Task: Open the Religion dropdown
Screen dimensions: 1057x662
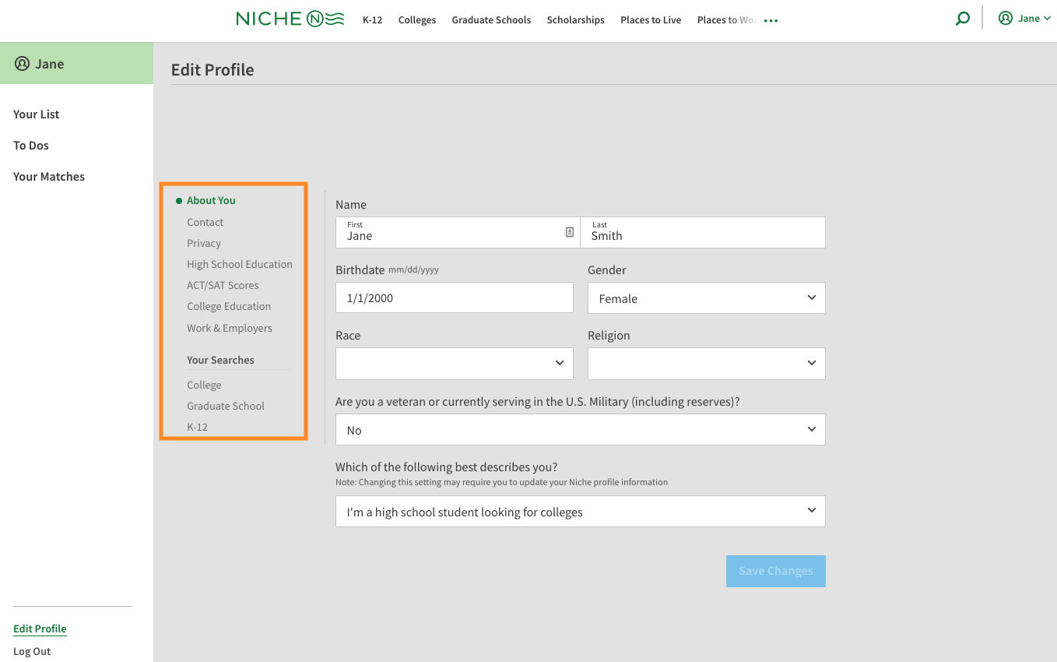Action: tap(706, 364)
